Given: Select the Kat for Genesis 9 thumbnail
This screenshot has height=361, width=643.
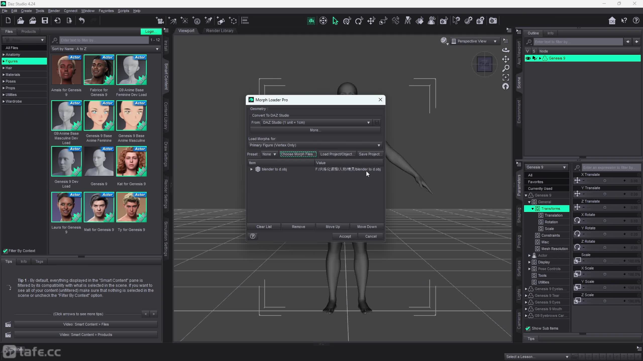Looking at the screenshot, I should pos(131,162).
